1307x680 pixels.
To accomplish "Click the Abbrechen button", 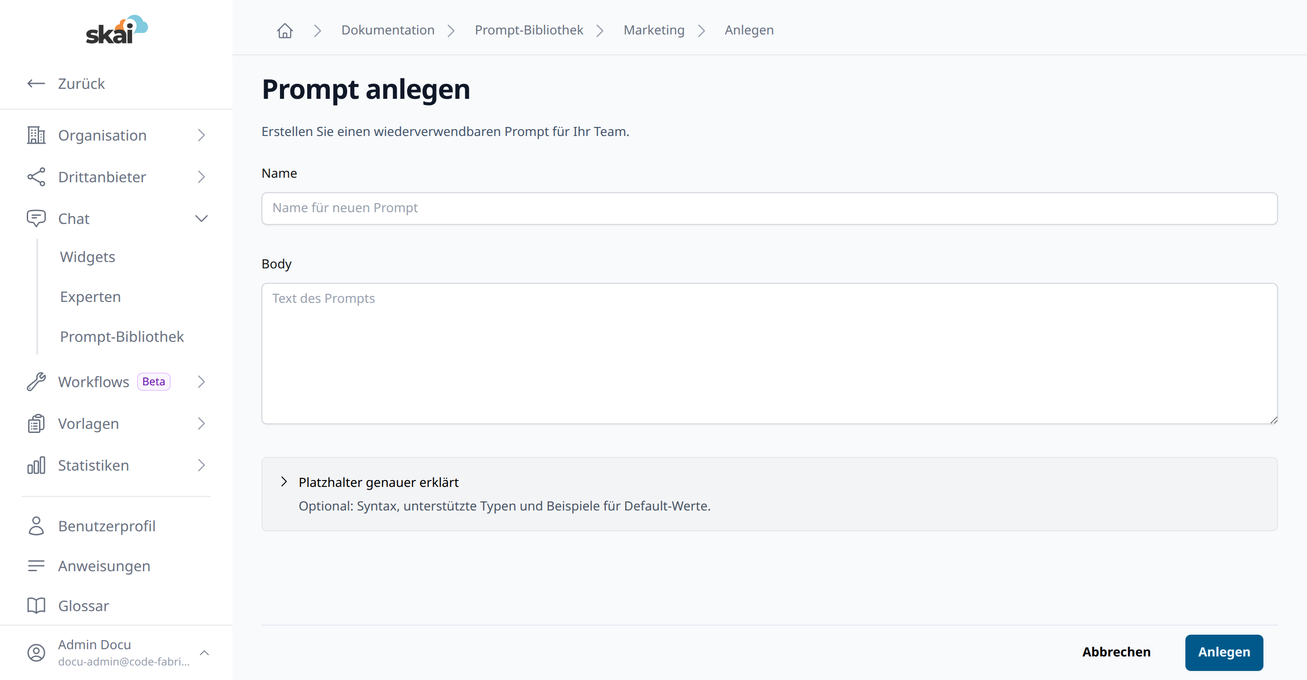I will coord(1116,652).
